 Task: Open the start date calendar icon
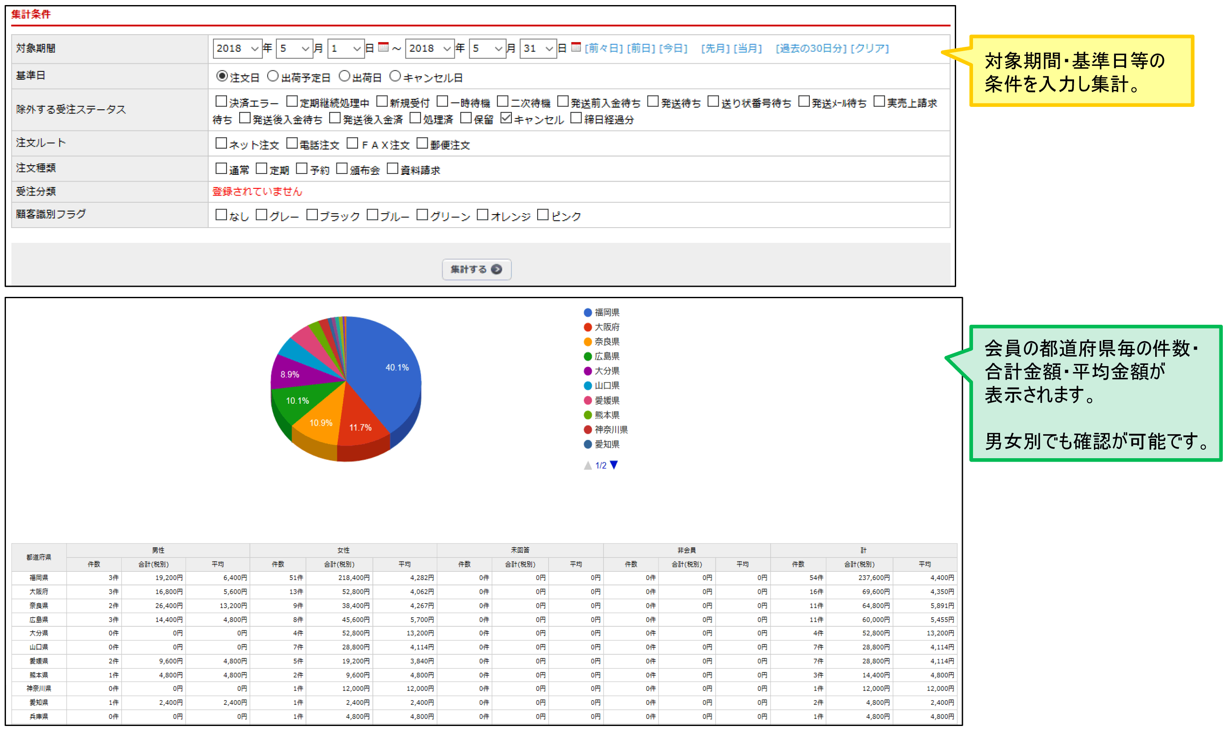point(383,47)
